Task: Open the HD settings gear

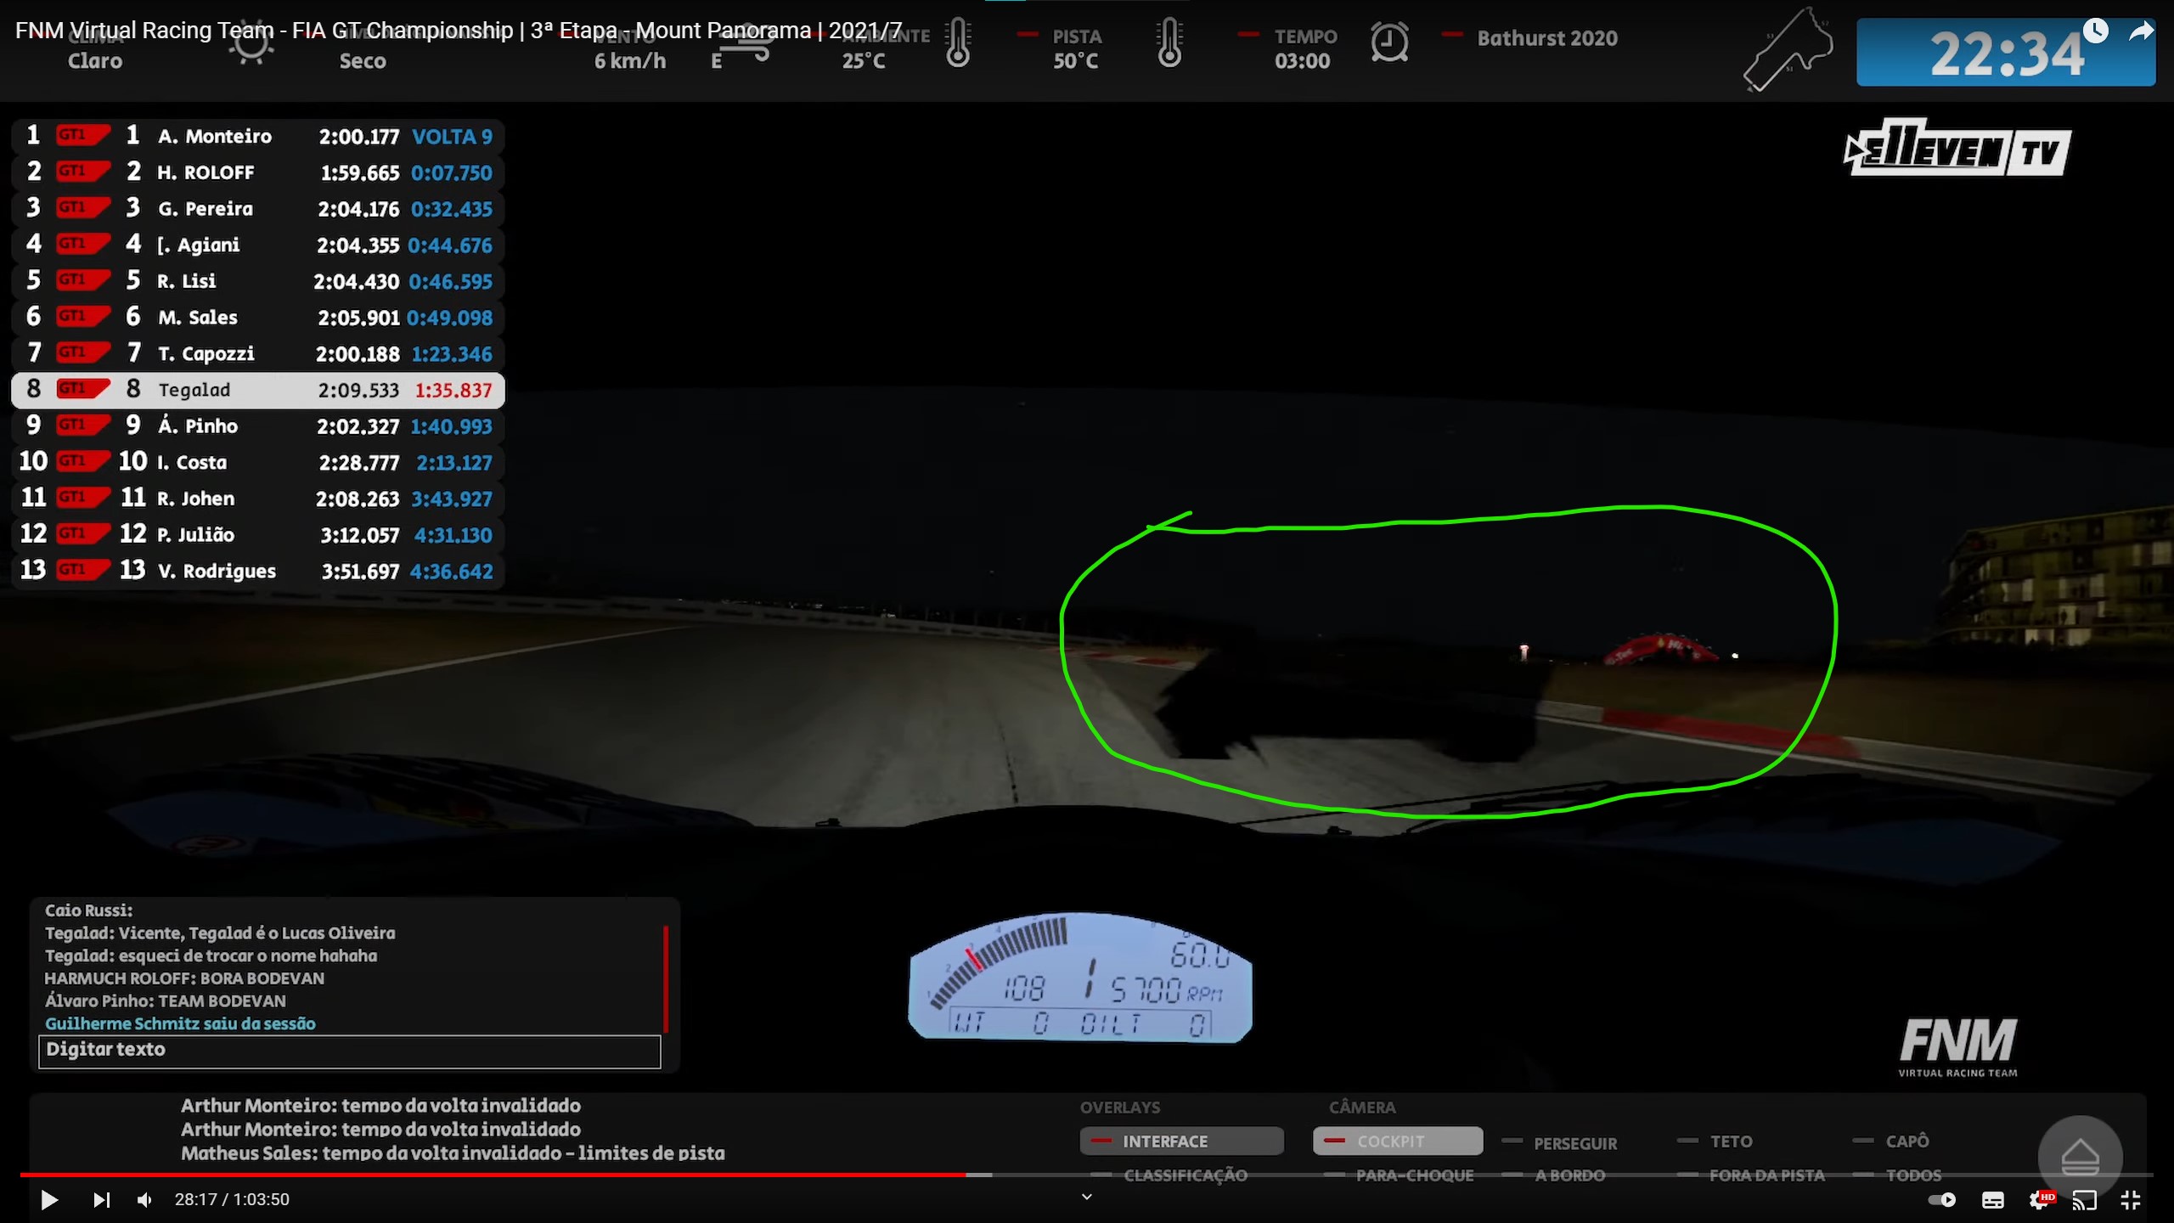Action: (x=2039, y=1199)
